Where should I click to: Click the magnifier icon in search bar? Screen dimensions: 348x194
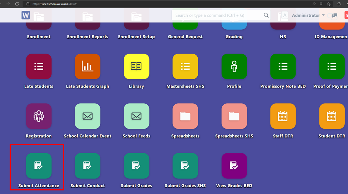click(x=266, y=15)
